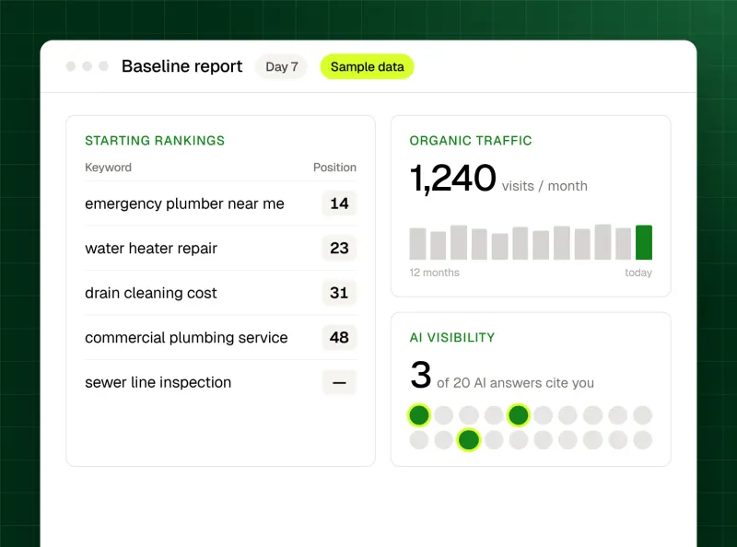Select the commercial plumbing service keyword
Viewport: 737px width, 547px height.
186,337
